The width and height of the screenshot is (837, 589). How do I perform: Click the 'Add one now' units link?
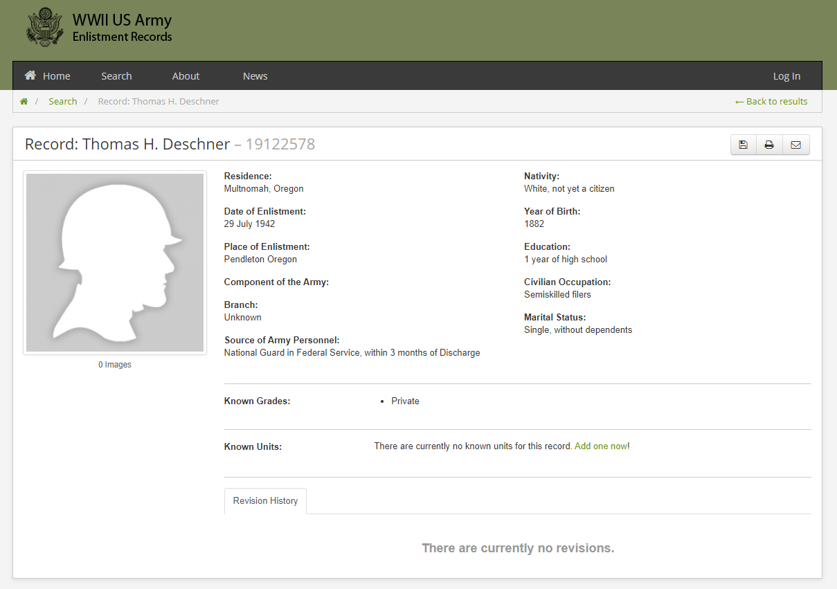600,446
